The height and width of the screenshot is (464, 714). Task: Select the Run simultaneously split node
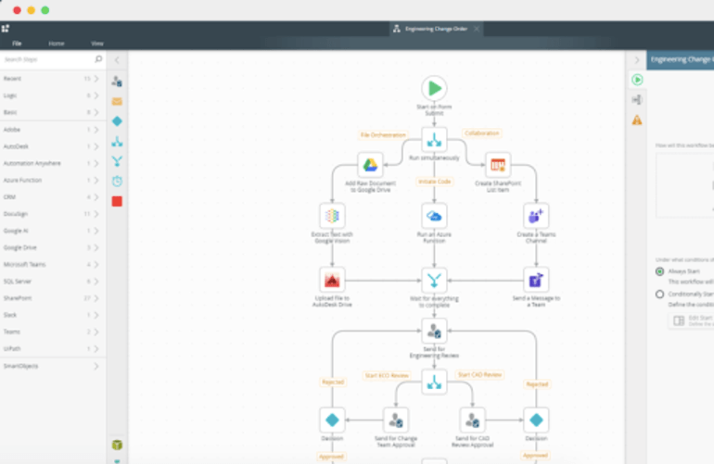click(434, 140)
